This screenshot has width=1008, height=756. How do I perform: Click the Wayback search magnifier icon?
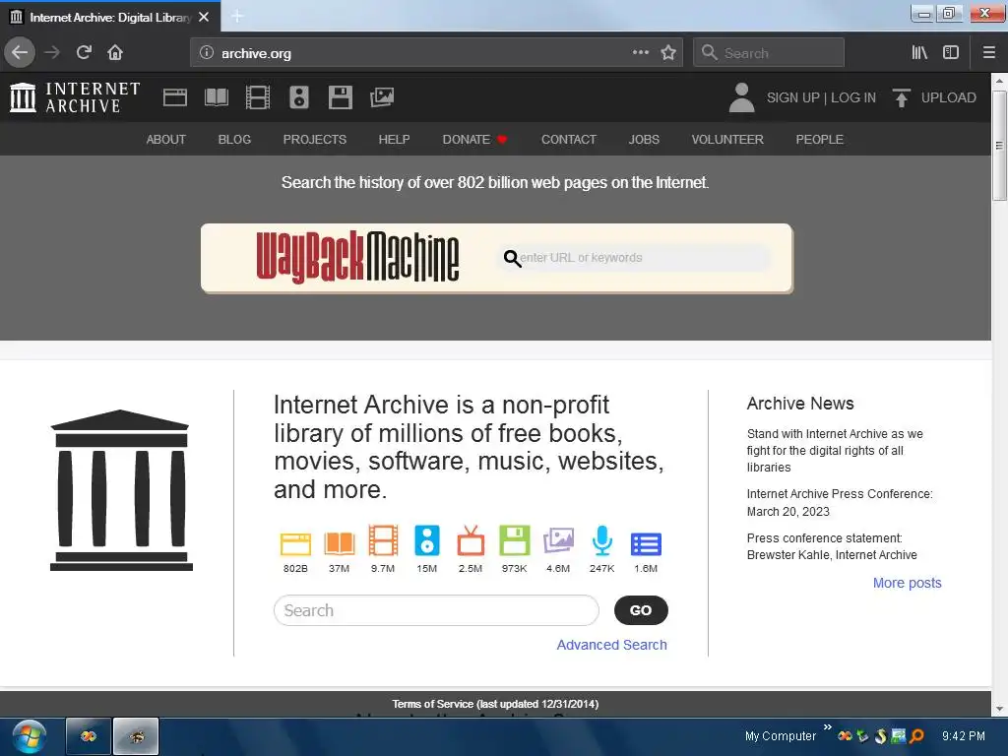coord(512,259)
